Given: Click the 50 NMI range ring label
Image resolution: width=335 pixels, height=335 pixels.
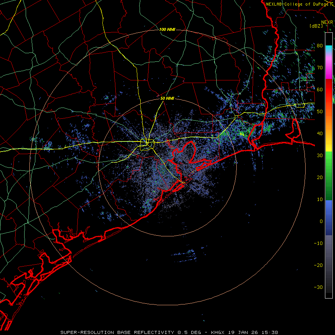Looking at the screenshot, I should pos(167,99).
